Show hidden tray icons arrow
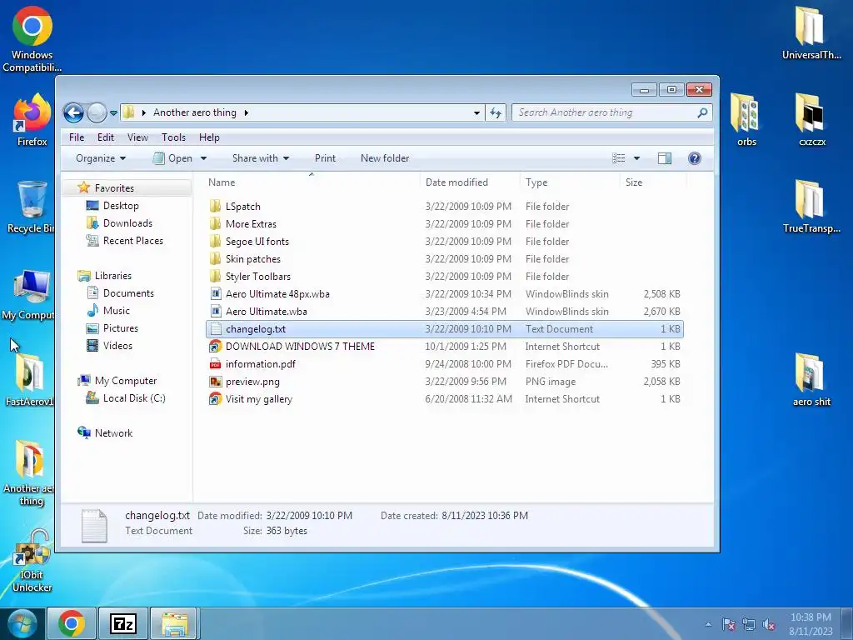This screenshot has width=853, height=640. click(708, 624)
